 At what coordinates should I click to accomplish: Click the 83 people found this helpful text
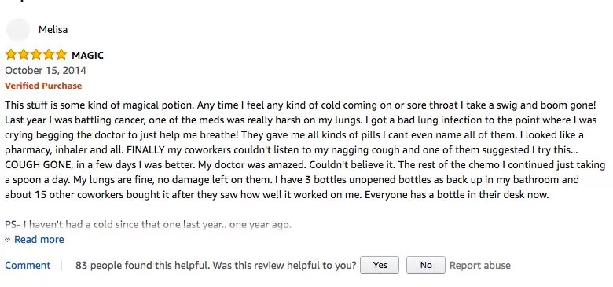tap(143, 266)
